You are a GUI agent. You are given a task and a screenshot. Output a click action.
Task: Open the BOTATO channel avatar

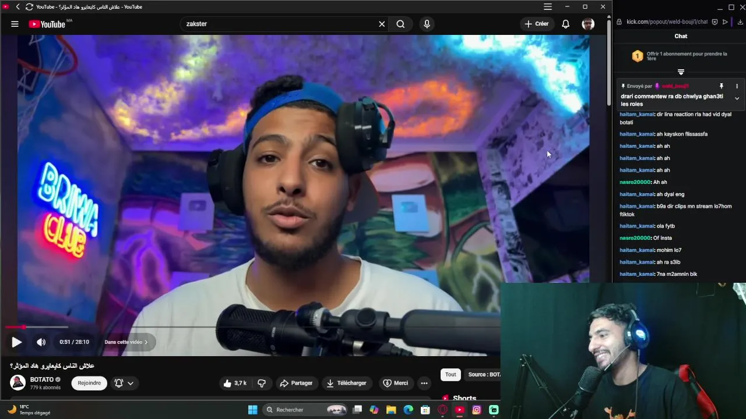click(x=18, y=382)
